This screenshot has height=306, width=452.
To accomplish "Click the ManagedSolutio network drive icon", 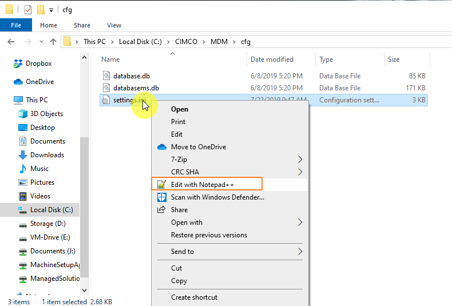I will 23,279.
